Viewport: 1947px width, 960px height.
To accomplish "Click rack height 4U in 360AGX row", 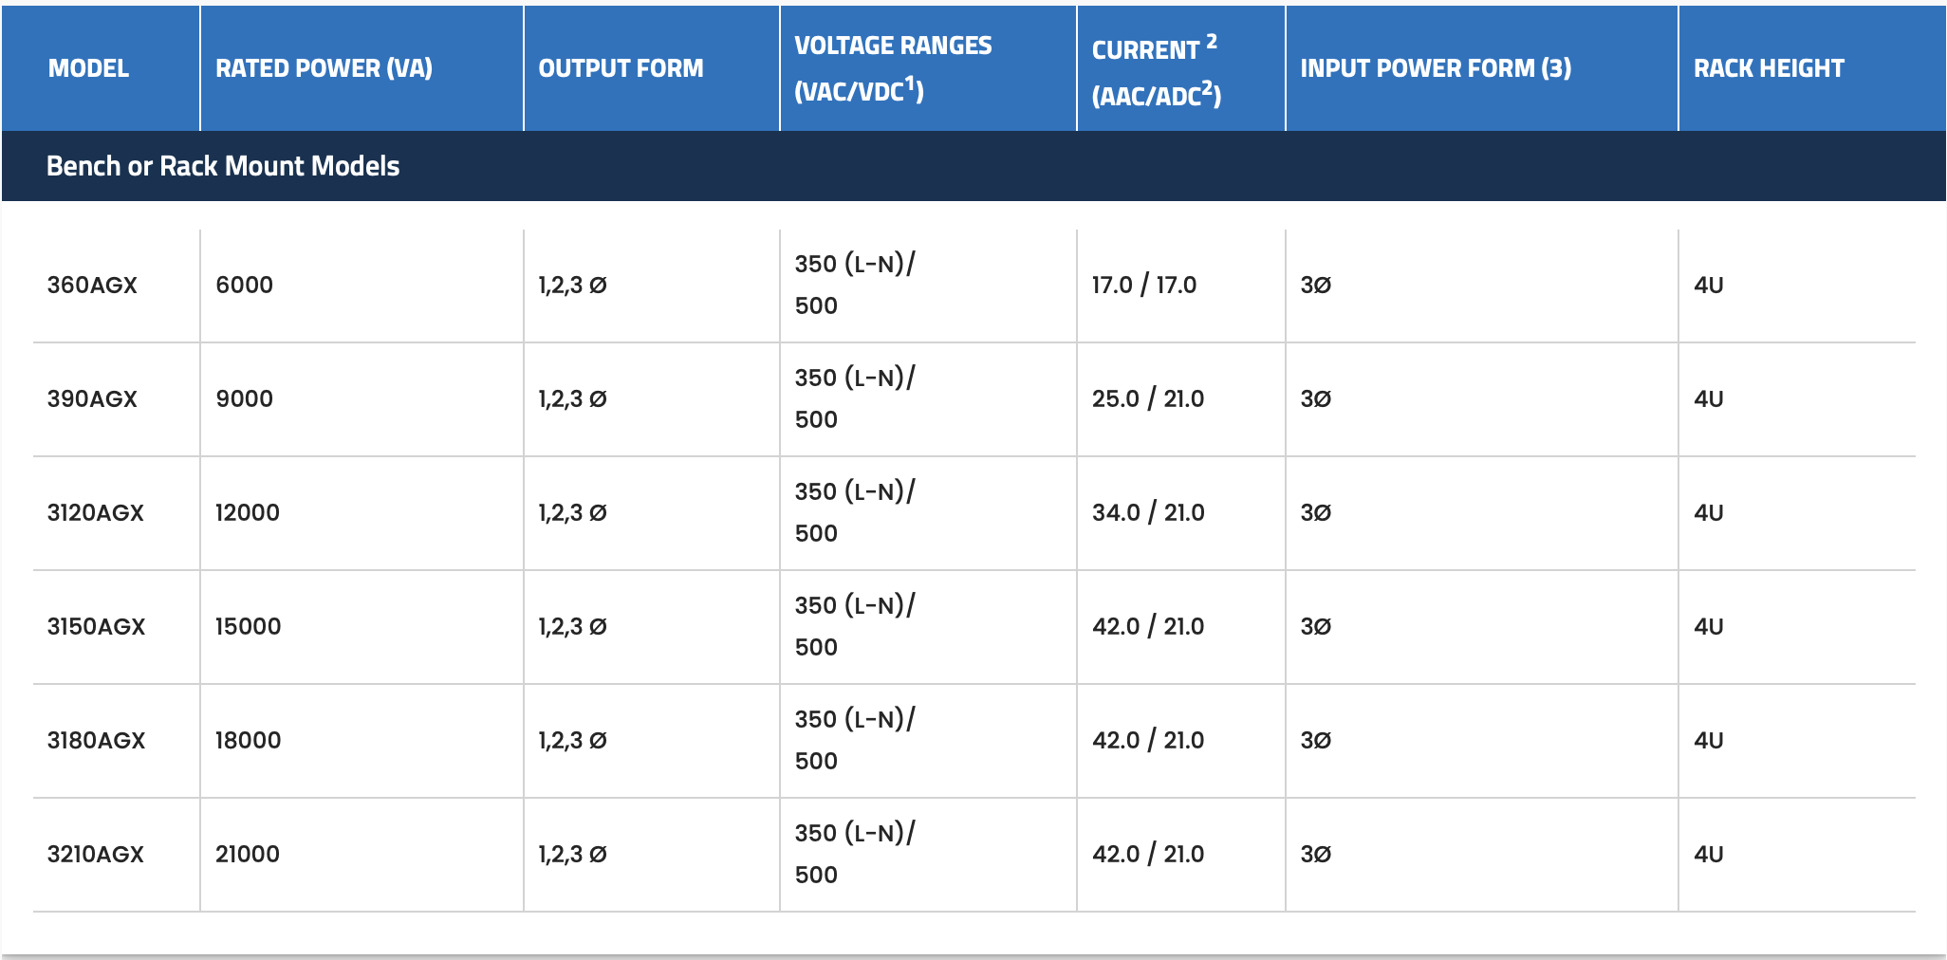I will (x=1708, y=285).
